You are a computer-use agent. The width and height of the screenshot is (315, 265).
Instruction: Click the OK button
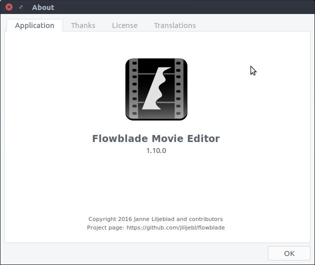tap(289, 253)
